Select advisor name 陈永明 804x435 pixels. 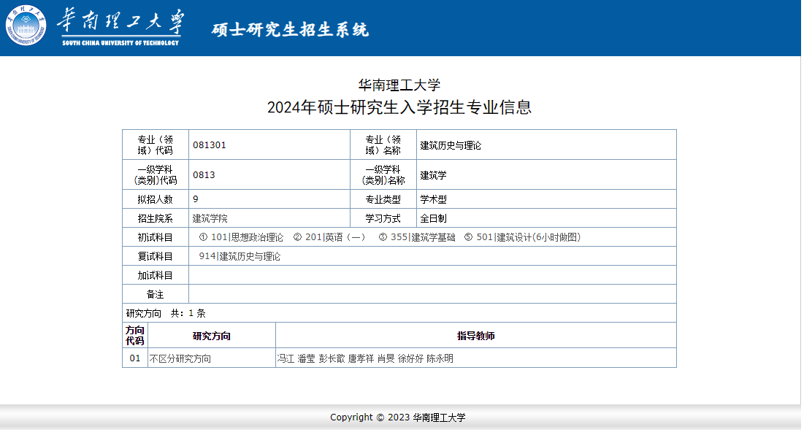point(440,358)
